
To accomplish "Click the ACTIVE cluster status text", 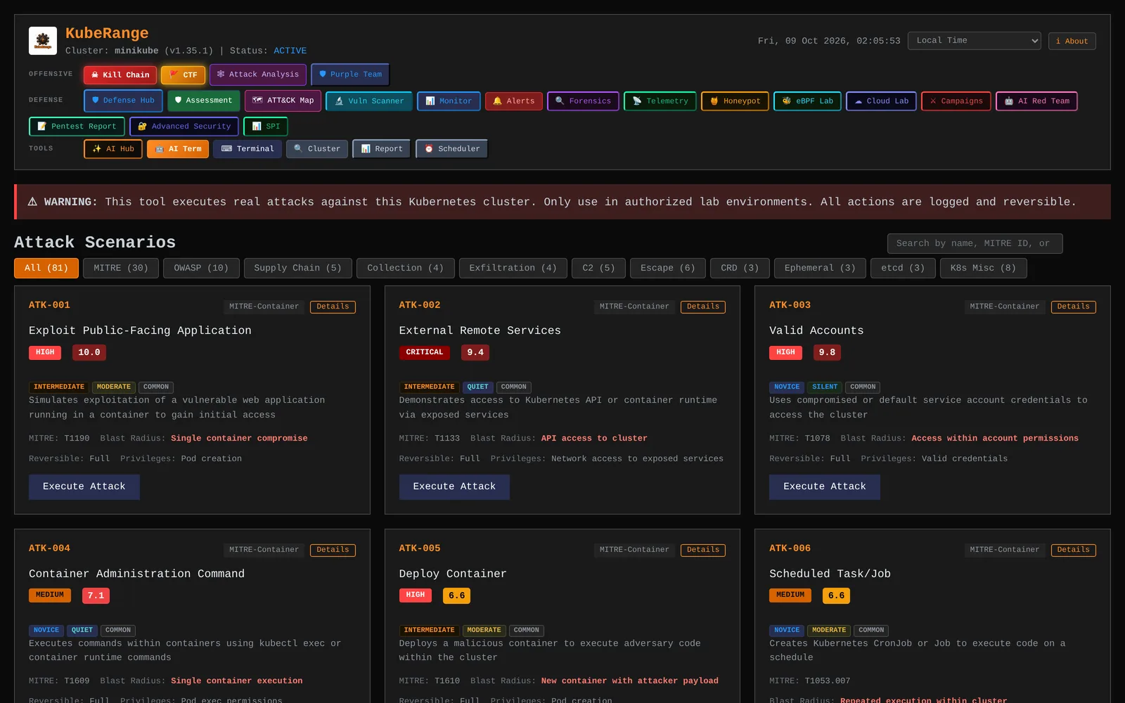I will (x=290, y=51).
